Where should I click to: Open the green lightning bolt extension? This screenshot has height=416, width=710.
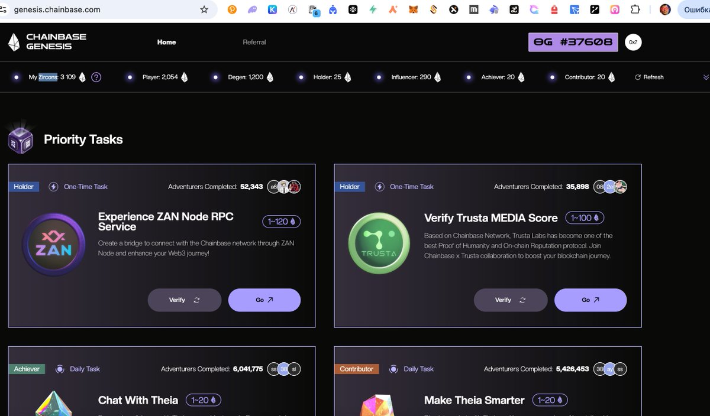click(373, 9)
